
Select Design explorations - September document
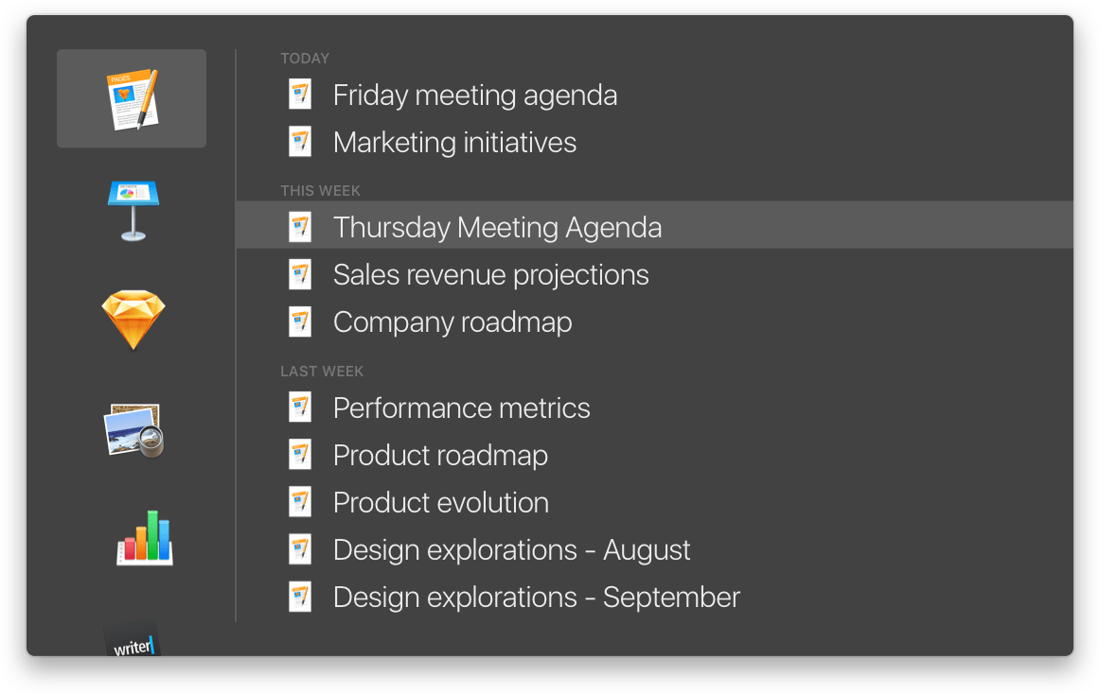[x=536, y=597]
